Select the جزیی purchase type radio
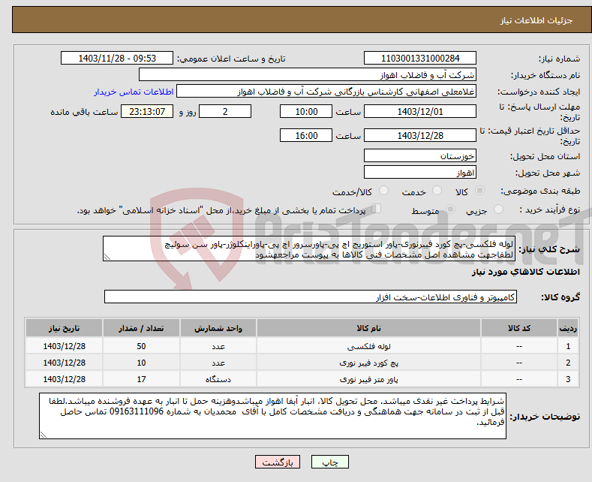The width and height of the screenshot is (592, 482). pos(498,209)
